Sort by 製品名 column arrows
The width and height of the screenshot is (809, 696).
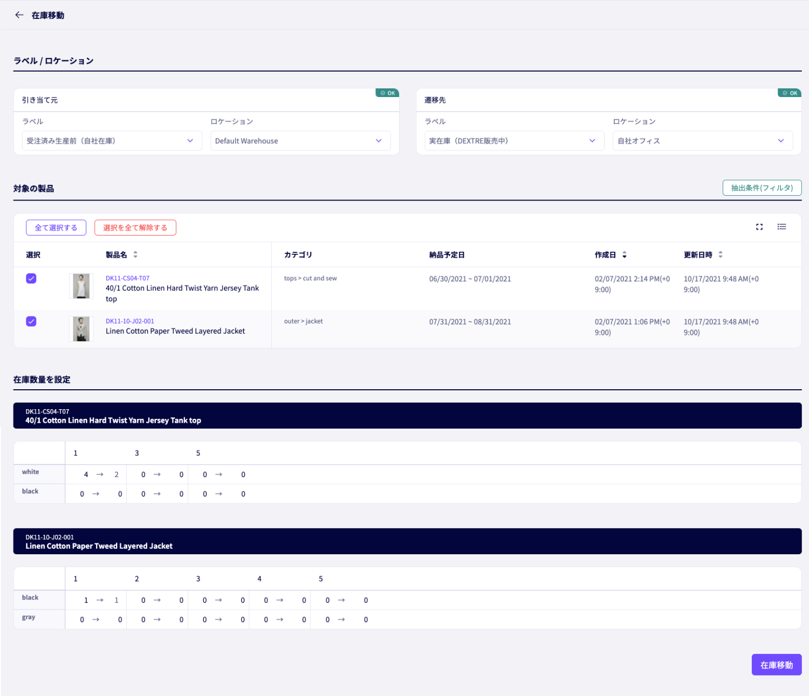[135, 254]
